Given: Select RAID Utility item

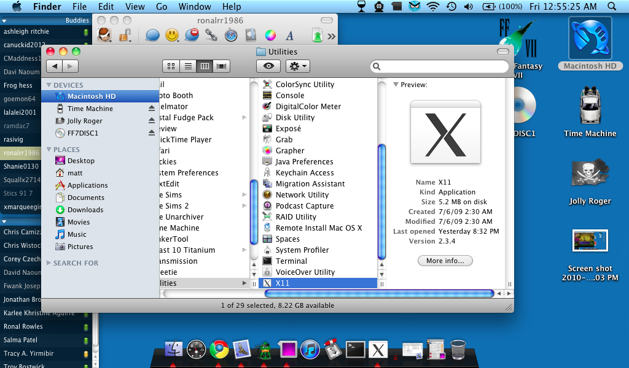Looking at the screenshot, I should (x=295, y=217).
